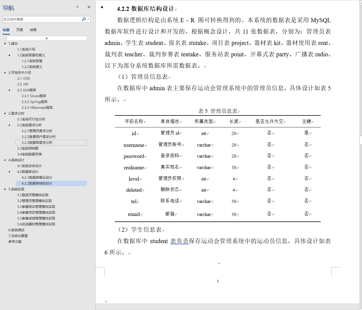362x310 pixels.
Task: Collapse the "4.2数据库设计" branch
Action: 9,172
